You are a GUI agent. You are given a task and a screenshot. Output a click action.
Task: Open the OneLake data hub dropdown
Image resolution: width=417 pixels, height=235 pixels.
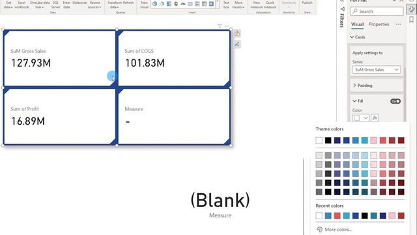pos(40,5)
